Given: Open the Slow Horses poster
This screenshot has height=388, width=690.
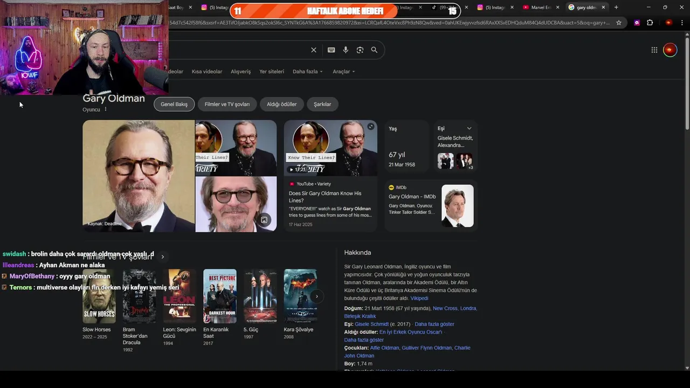Looking at the screenshot, I should pos(99,296).
